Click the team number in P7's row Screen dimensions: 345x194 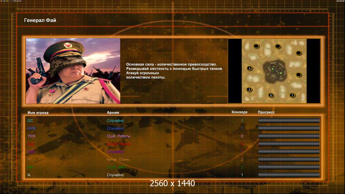[242, 159]
